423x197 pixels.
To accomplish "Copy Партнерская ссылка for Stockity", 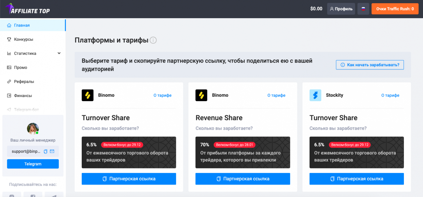I will tap(356, 179).
